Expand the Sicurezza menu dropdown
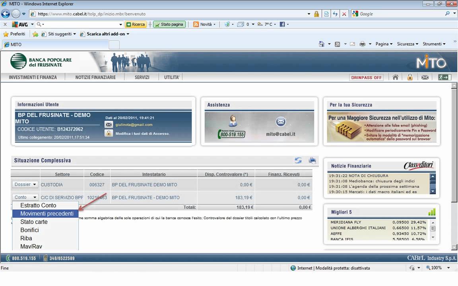Viewport: 458px width, 286px height. tap(408, 44)
